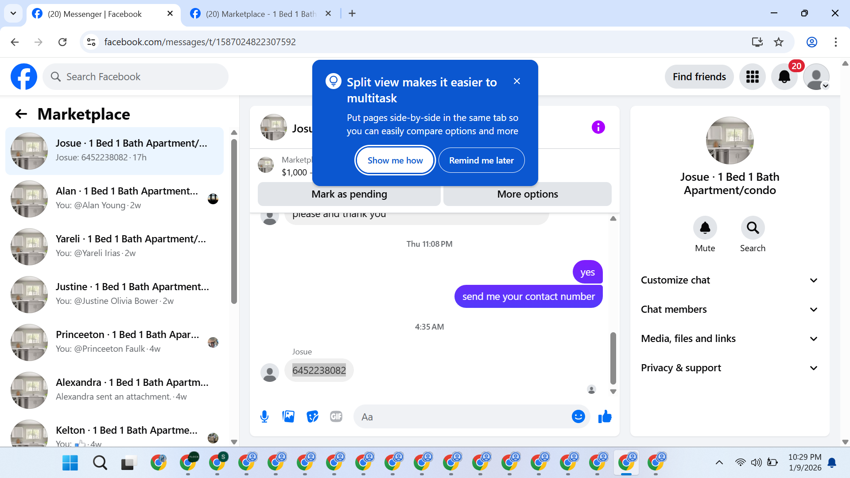Viewport: 850px width, 478px height.
Task: Open notifications bell with 20 badge
Action: [x=784, y=77]
